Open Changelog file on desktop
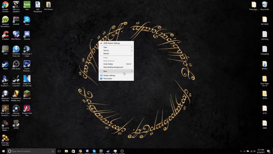Screen dimensions: 273x154 click(x=264, y=50)
